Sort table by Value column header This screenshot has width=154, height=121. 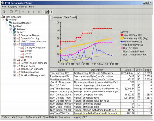coord(127,70)
